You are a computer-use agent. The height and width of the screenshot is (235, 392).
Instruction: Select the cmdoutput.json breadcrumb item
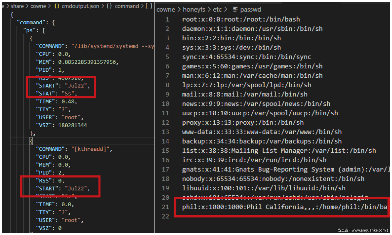click(80, 6)
